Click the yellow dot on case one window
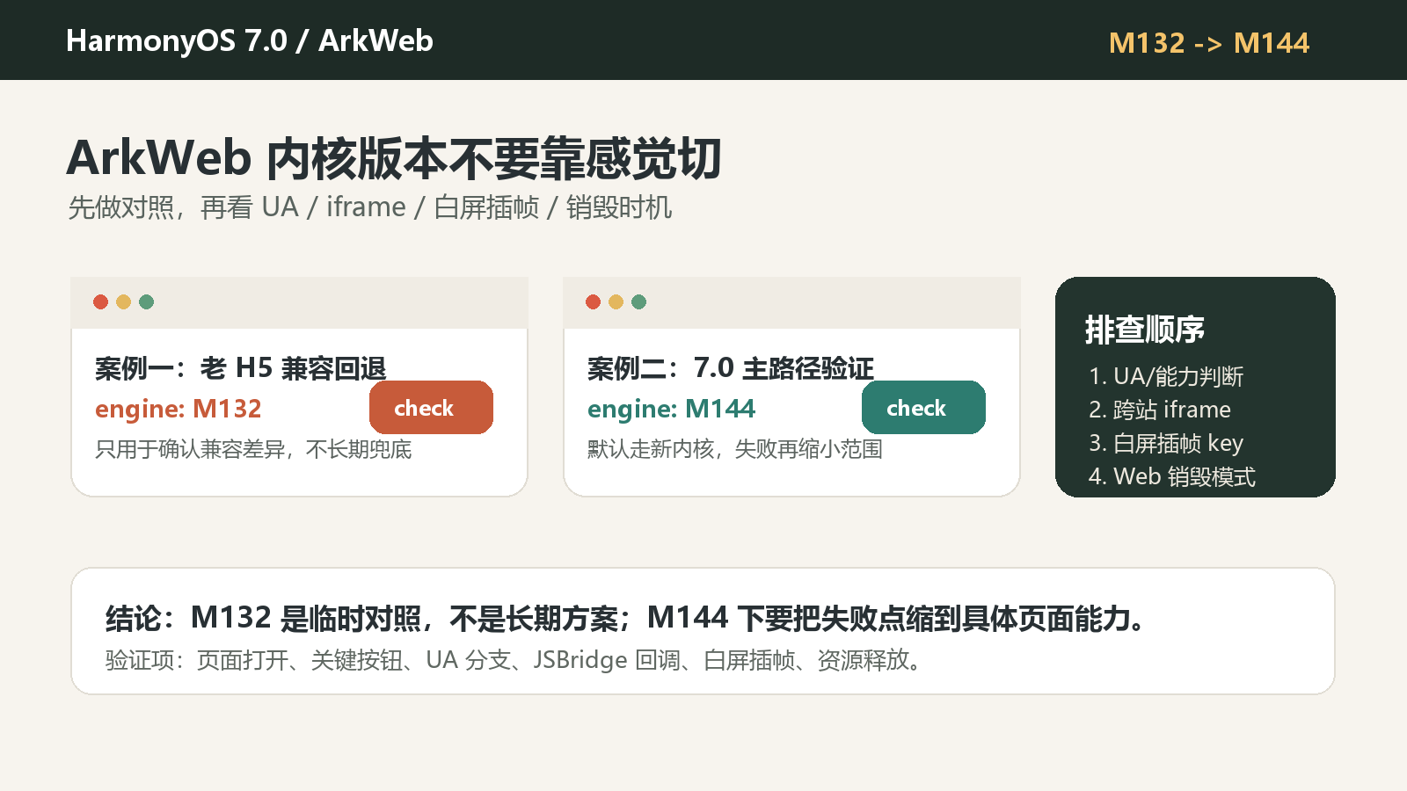 (x=123, y=302)
